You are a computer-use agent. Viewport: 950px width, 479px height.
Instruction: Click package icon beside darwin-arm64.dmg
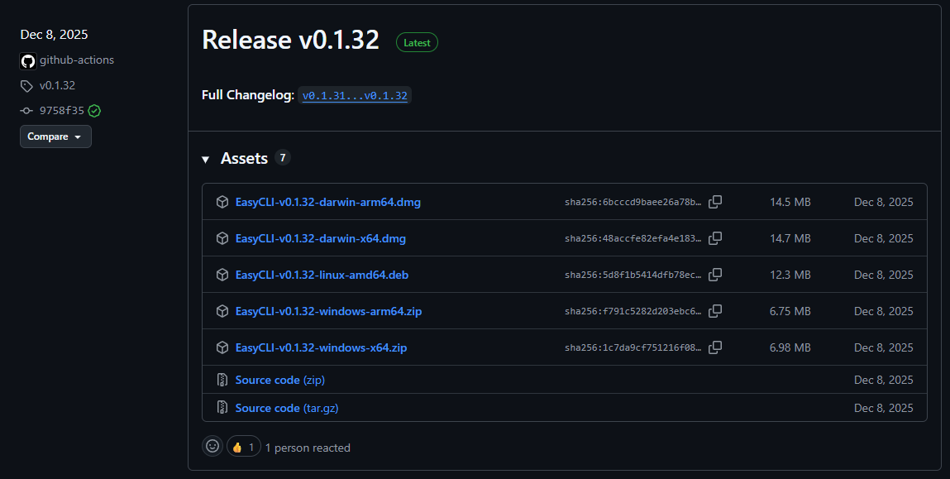(222, 202)
